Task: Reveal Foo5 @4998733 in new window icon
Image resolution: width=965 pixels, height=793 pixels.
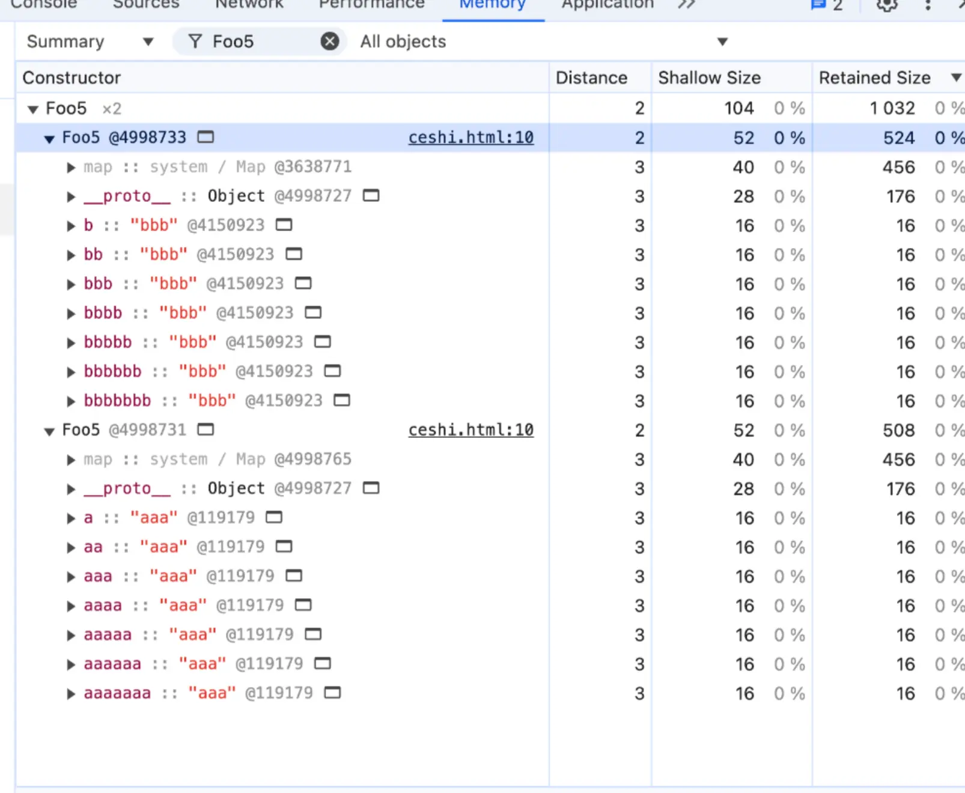Action: tap(205, 137)
